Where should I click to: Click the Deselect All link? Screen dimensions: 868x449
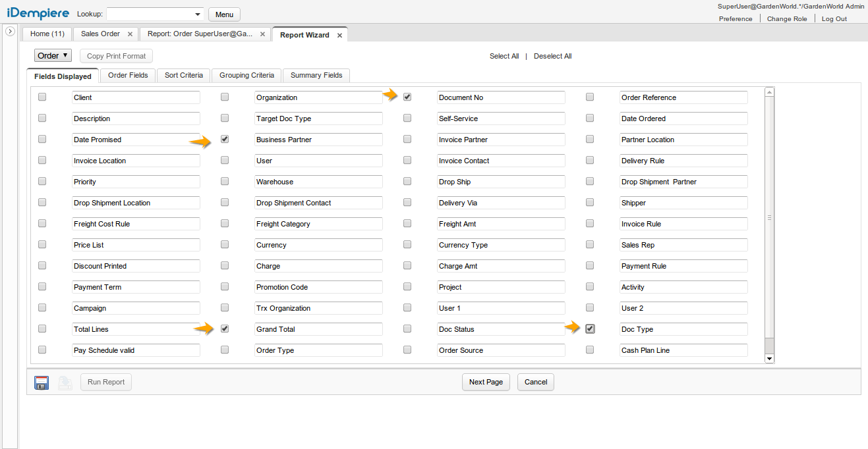tap(552, 57)
